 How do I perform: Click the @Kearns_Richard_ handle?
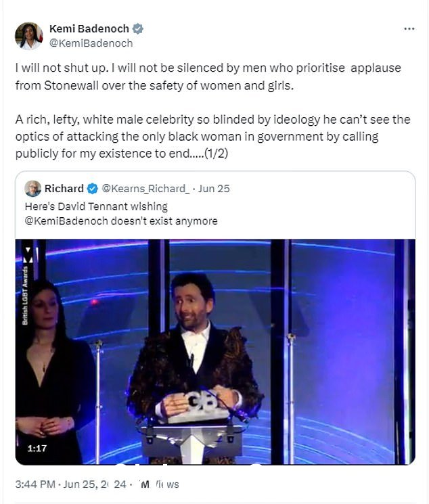click(x=145, y=188)
